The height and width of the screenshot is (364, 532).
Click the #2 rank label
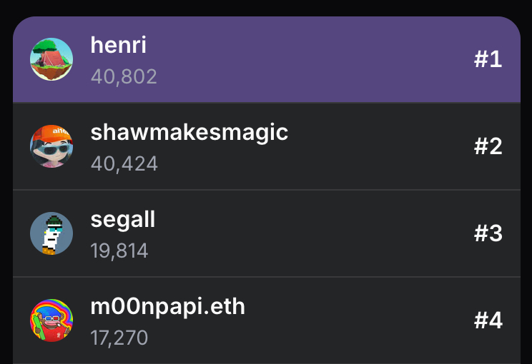[488, 146]
